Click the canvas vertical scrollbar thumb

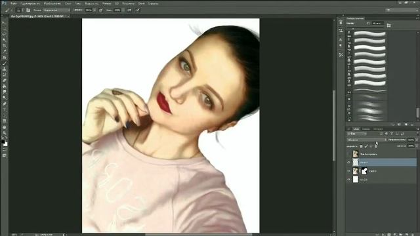(x=334, y=125)
